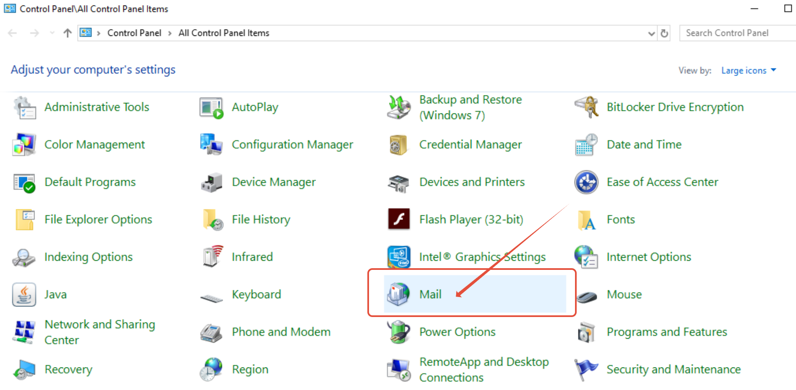
Task: Open the Region globe icon
Action: (x=211, y=370)
